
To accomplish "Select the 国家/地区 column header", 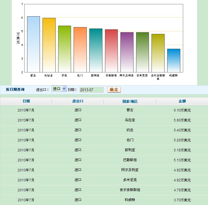I will tap(130, 101).
